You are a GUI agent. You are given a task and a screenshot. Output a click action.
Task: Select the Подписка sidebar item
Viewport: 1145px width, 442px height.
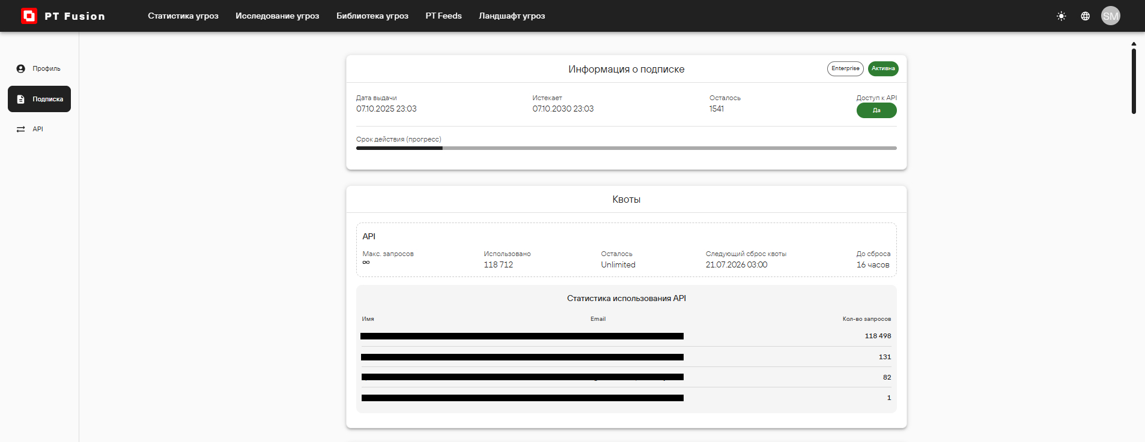coord(39,99)
